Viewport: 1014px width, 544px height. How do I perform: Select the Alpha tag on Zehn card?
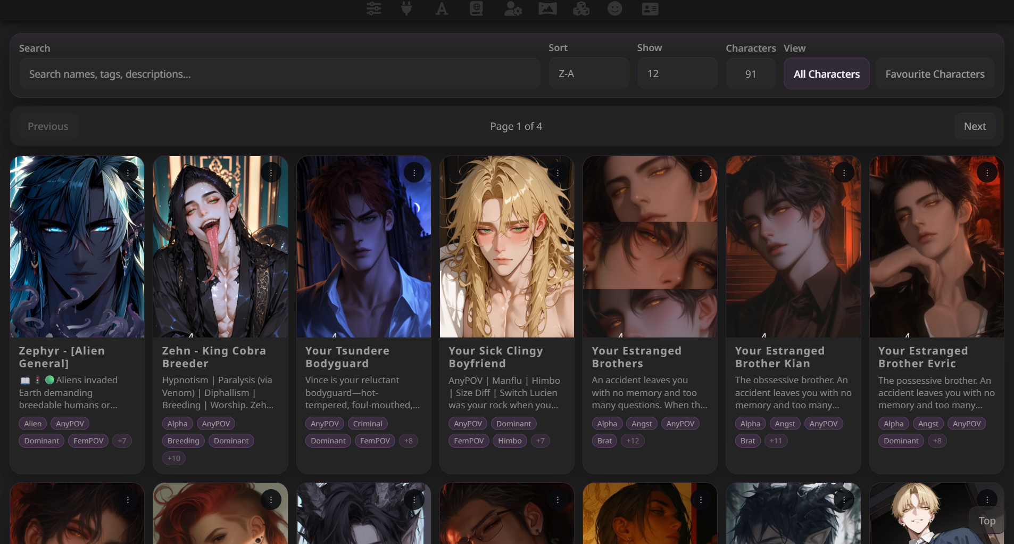[x=178, y=424]
